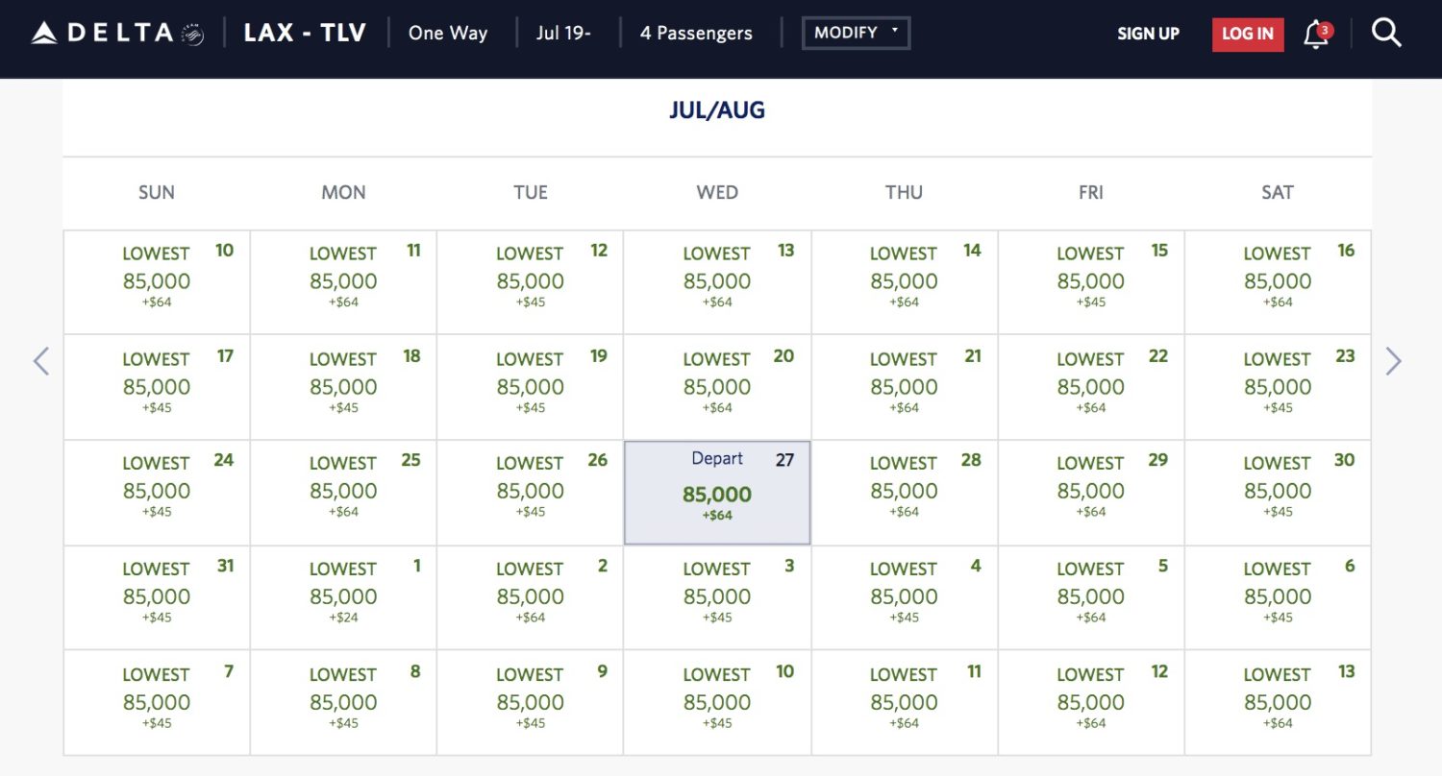Select the August 13 Saturday fare
The height and width of the screenshot is (776, 1442).
click(1278, 702)
